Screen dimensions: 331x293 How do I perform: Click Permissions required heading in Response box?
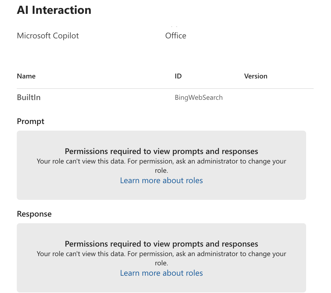[161, 244]
